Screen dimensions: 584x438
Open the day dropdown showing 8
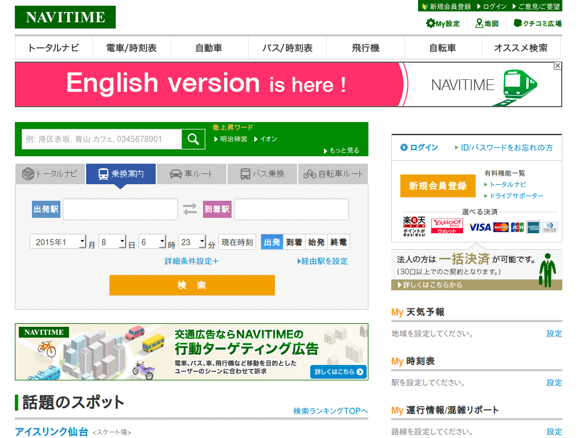tap(112, 242)
